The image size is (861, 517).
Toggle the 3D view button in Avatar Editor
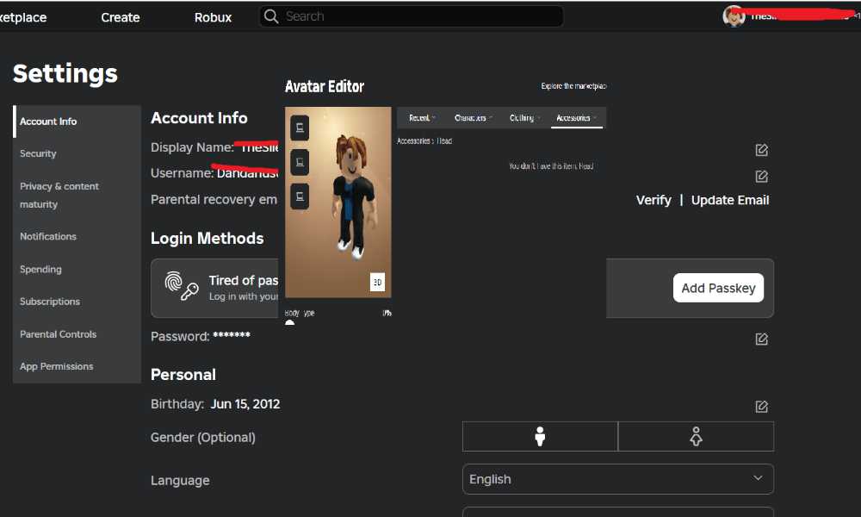377,282
